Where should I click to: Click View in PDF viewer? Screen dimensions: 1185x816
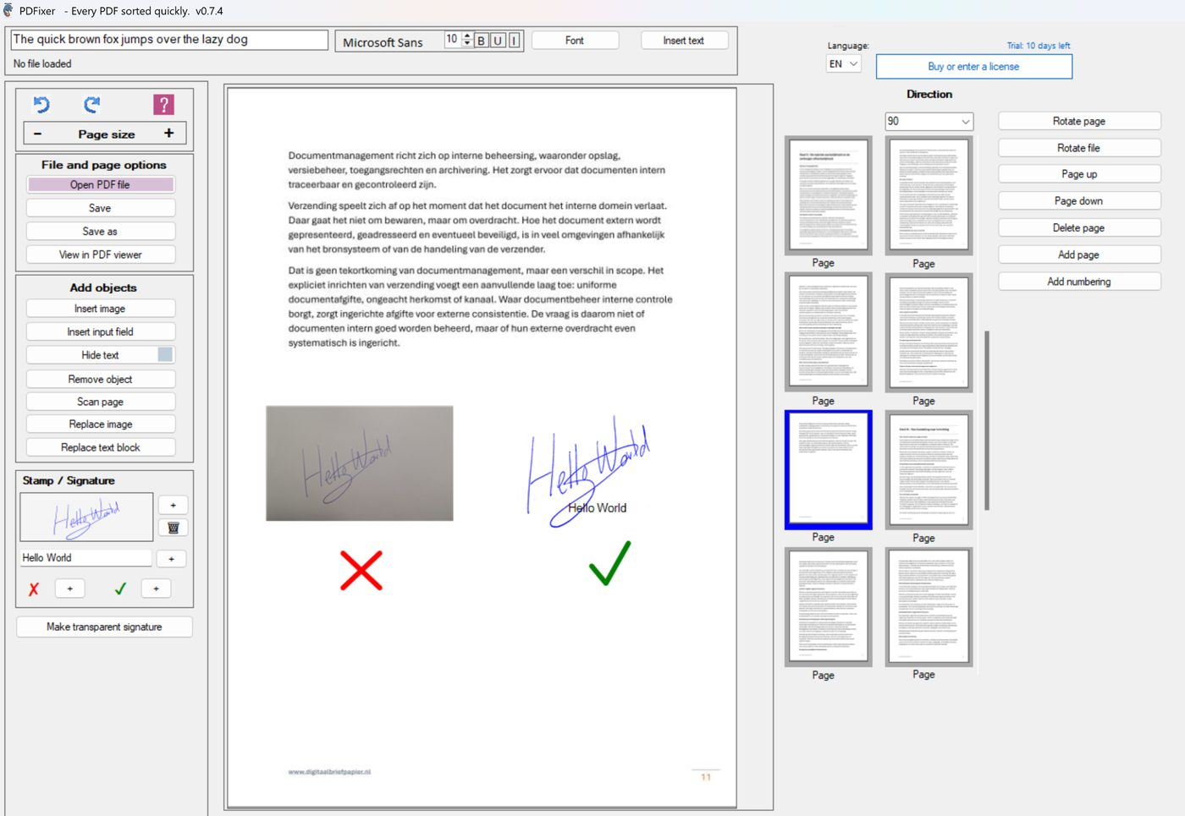pos(101,255)
